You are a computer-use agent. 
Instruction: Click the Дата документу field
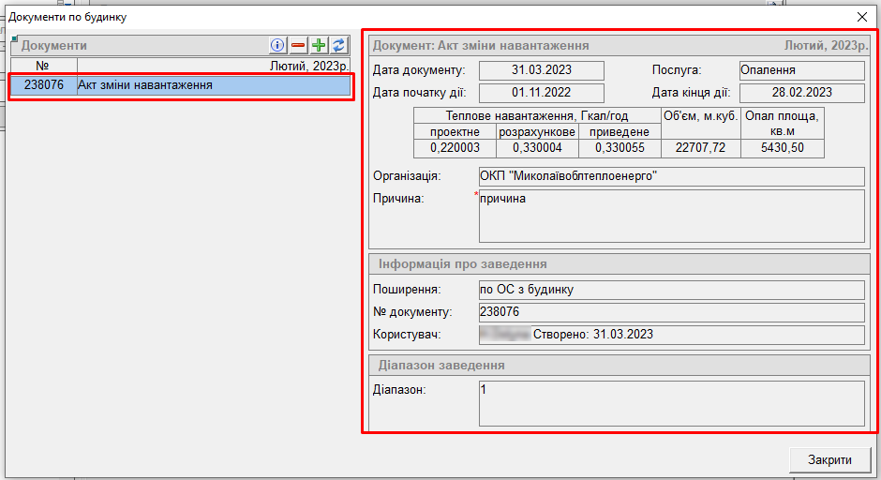tap(541, 70)
